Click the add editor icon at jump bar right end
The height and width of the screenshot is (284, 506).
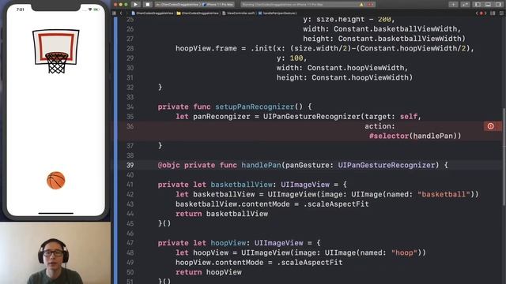[502, 13]
